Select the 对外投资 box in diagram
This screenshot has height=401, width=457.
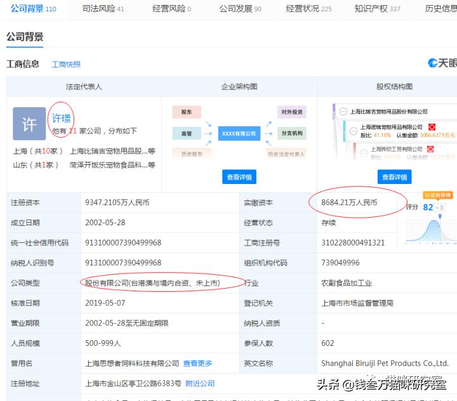coord(292,112)
